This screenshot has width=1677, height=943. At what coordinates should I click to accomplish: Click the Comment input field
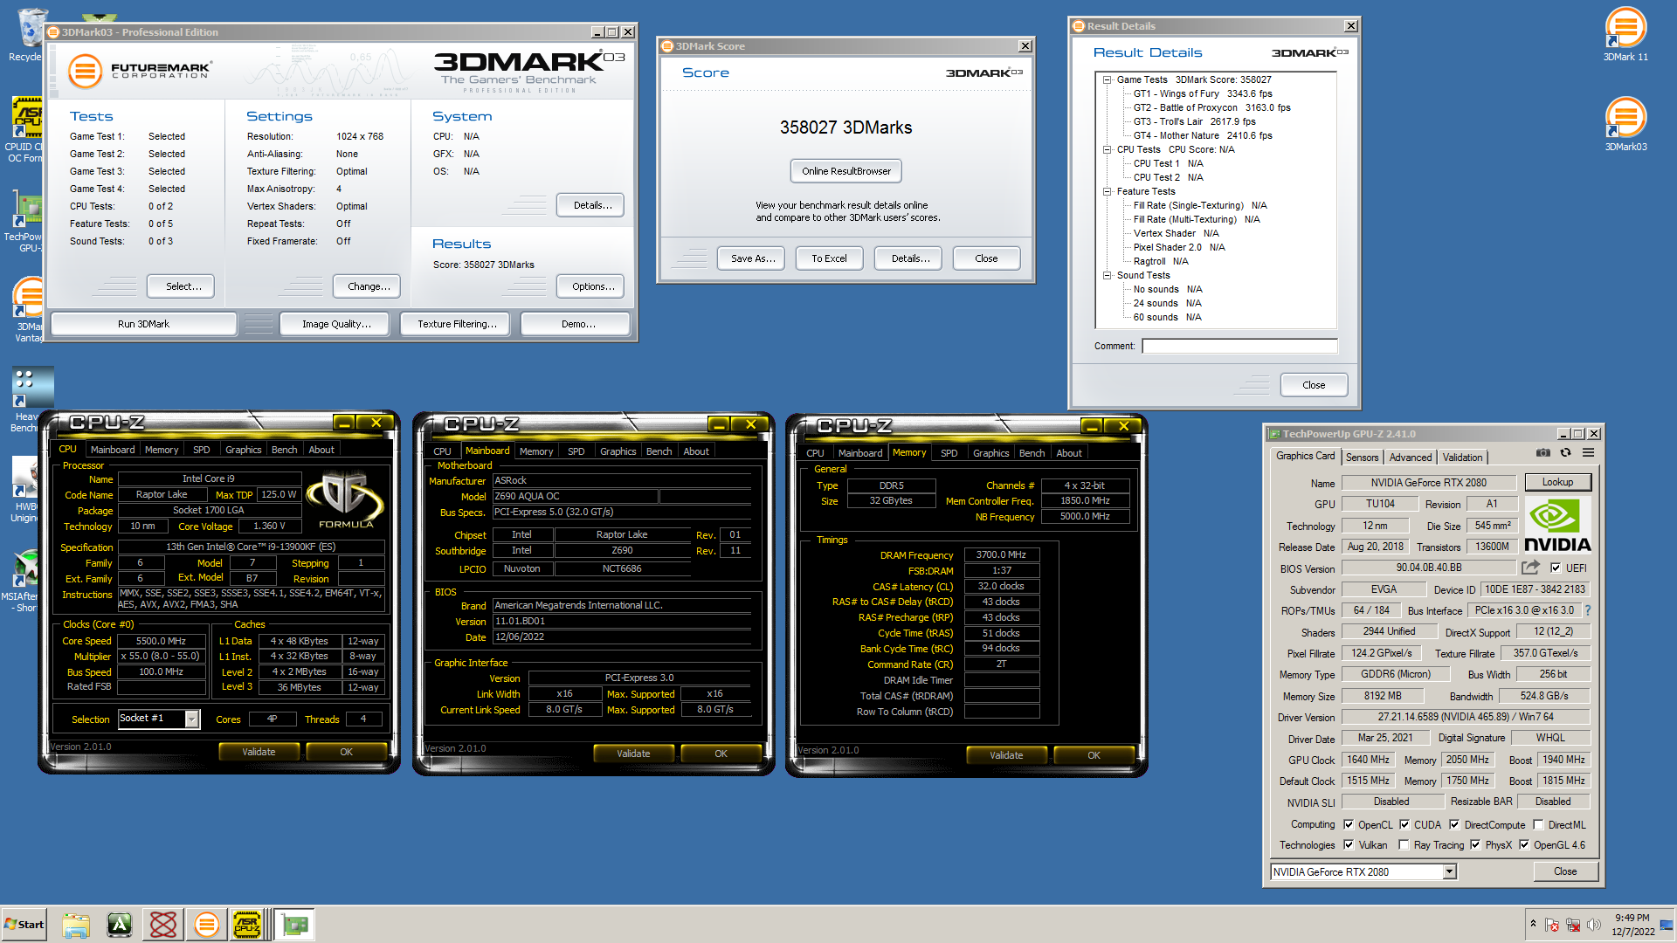[1239, 346]
